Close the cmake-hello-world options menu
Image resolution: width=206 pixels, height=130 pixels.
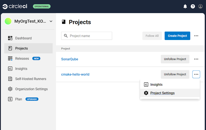(x=196, y=74)
